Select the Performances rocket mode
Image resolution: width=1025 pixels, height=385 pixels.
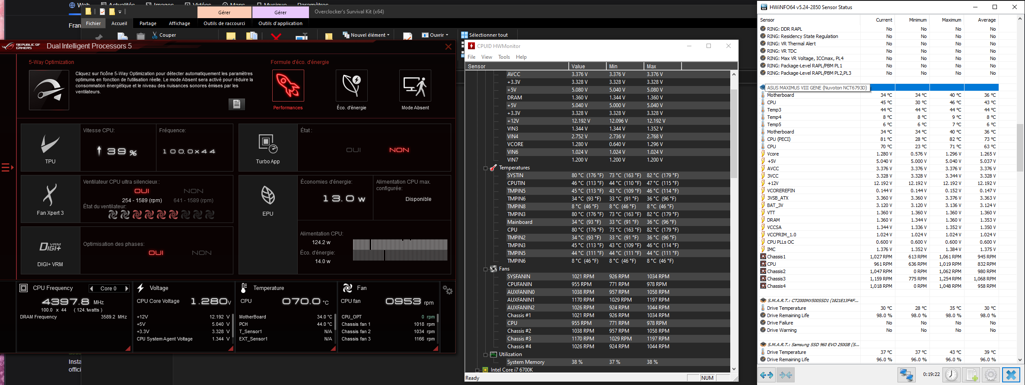point(288,86)
